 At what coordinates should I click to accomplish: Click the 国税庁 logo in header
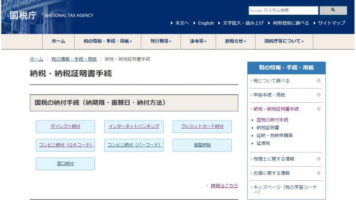tap(23, 15)
